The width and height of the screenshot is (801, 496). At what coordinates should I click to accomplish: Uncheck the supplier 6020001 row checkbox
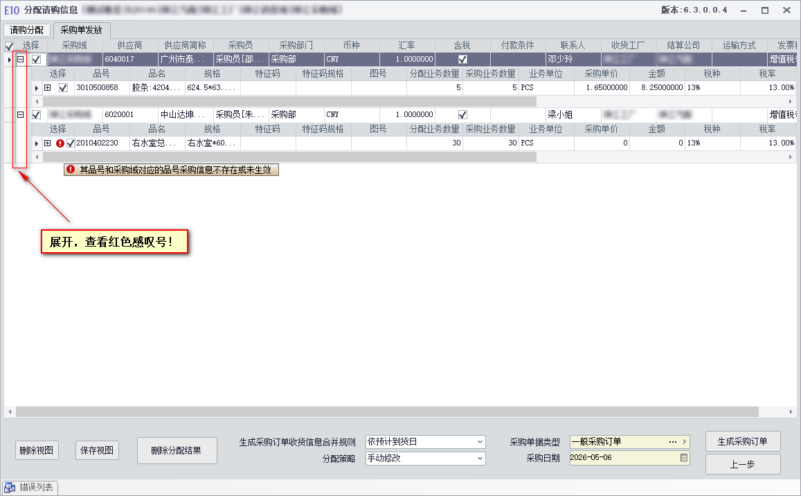pos(36,114)
